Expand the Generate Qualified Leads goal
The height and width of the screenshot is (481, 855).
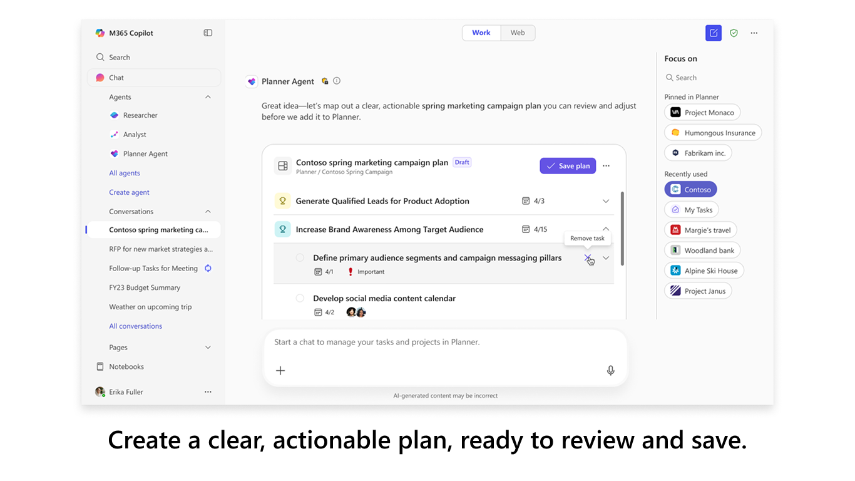(606, 201)
